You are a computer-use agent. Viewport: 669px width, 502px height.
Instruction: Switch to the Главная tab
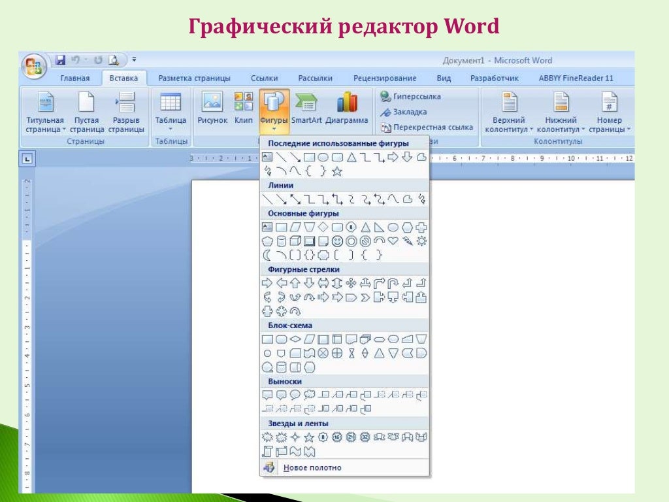pyautogui.click(x=75, y=78)
